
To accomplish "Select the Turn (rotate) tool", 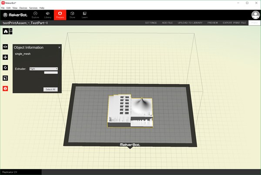I will pos(5,68).
